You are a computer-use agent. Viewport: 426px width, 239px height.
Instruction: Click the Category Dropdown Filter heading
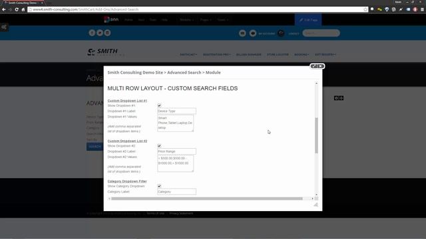tap(127, 181)
